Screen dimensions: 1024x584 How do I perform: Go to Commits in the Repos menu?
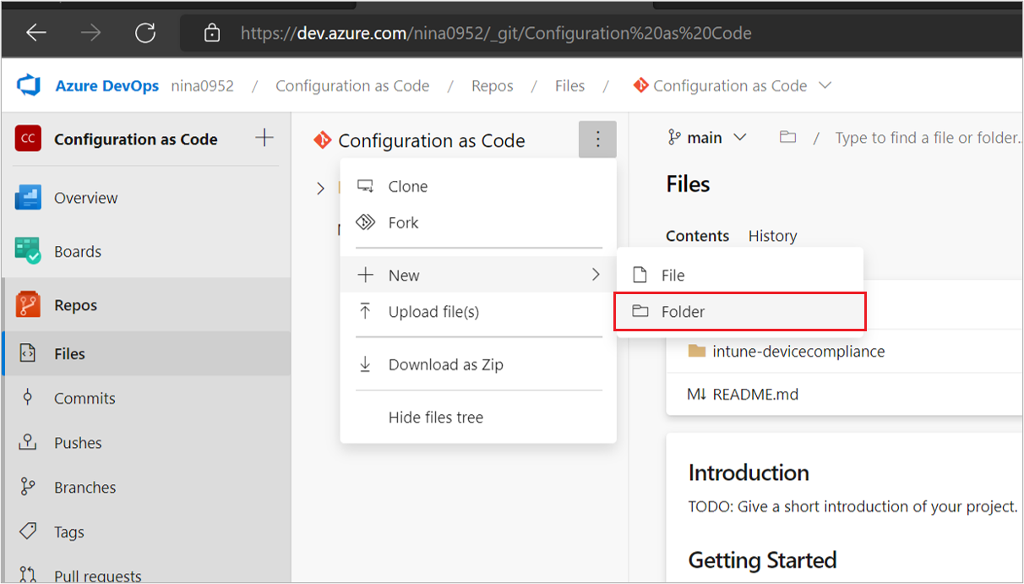84,398
